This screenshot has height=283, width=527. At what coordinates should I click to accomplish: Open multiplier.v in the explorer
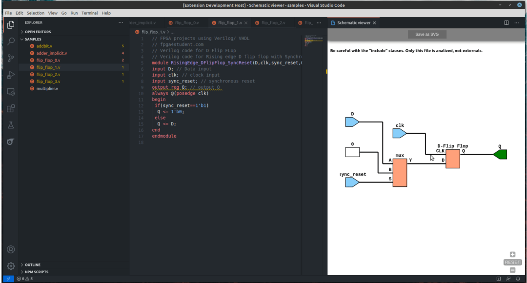(x=47, y=88)
